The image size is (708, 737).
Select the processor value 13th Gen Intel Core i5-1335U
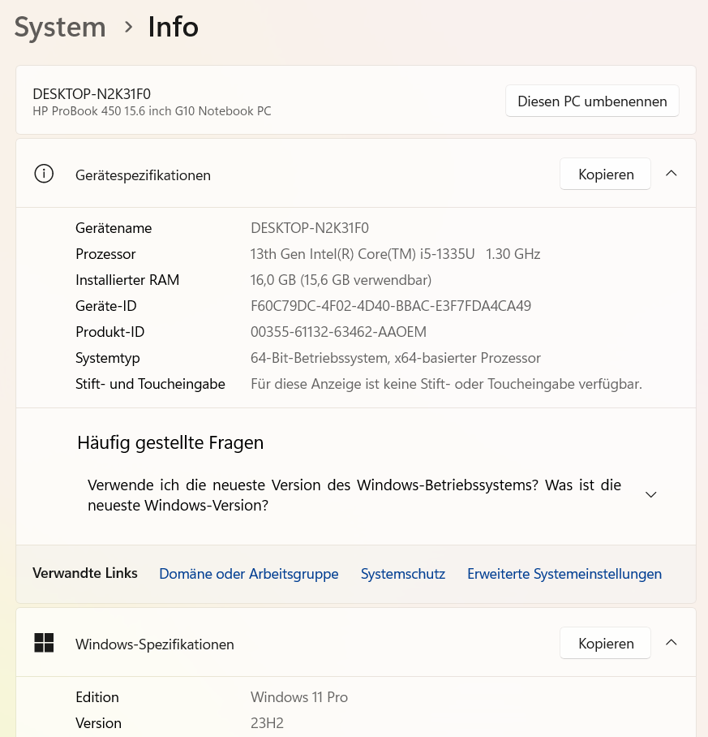point(395,254)
